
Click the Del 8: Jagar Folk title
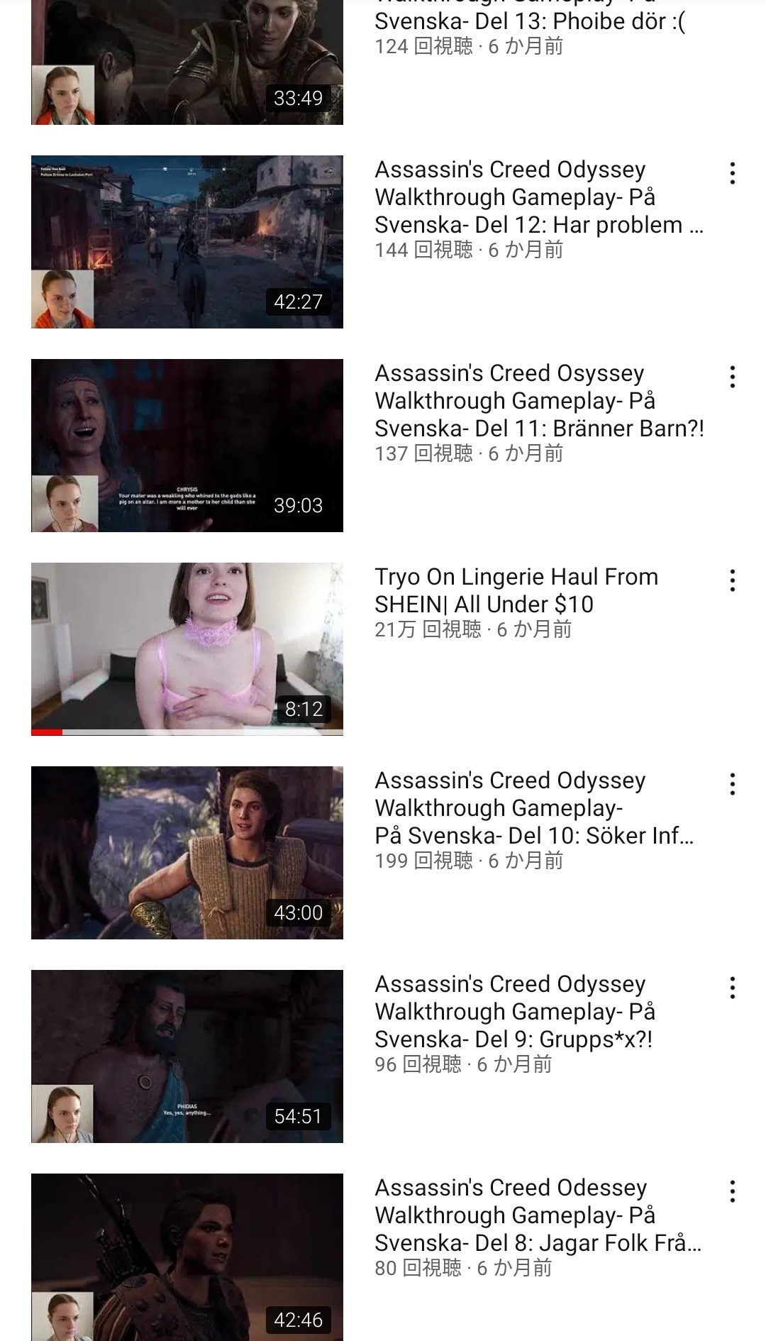pyautogui.click(x=538, y=1215)
